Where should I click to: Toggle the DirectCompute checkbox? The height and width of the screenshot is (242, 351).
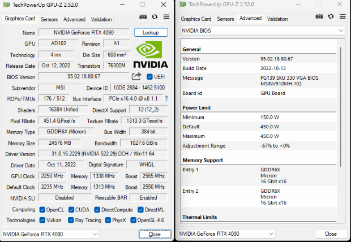[97, 210]
